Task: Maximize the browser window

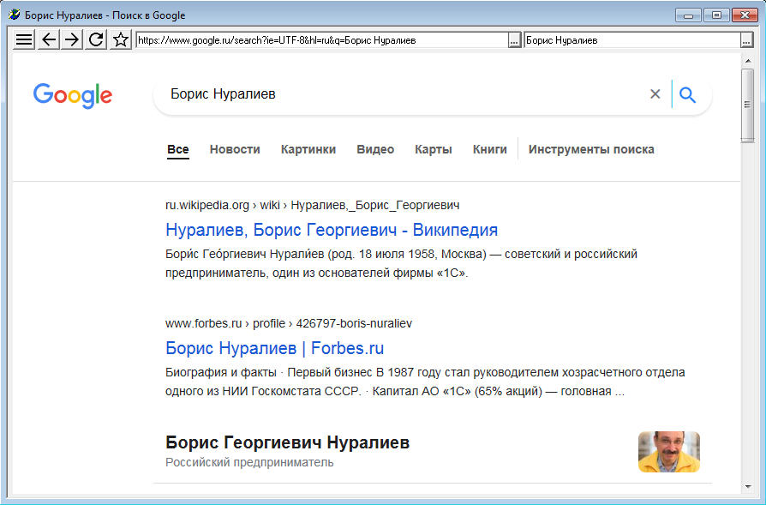Action: pos(716,15)
